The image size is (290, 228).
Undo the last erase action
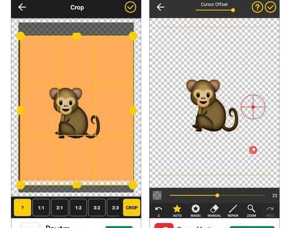[159, 211]
